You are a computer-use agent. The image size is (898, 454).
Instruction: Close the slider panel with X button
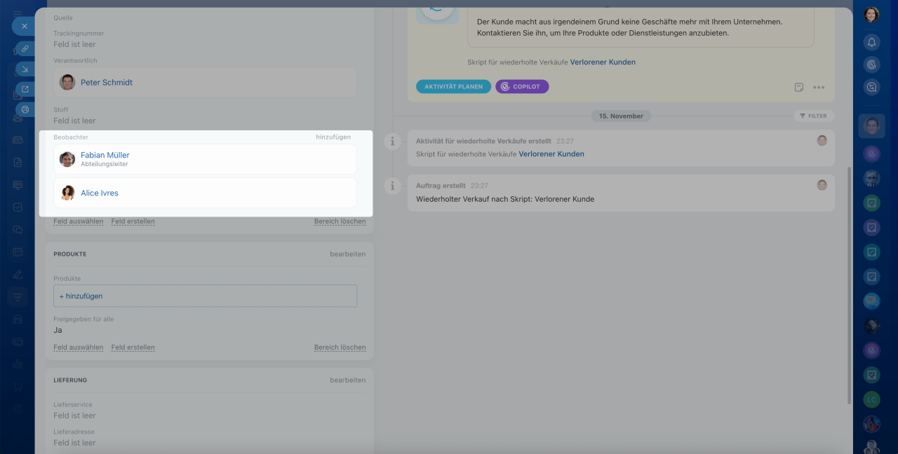pos(24,26)
